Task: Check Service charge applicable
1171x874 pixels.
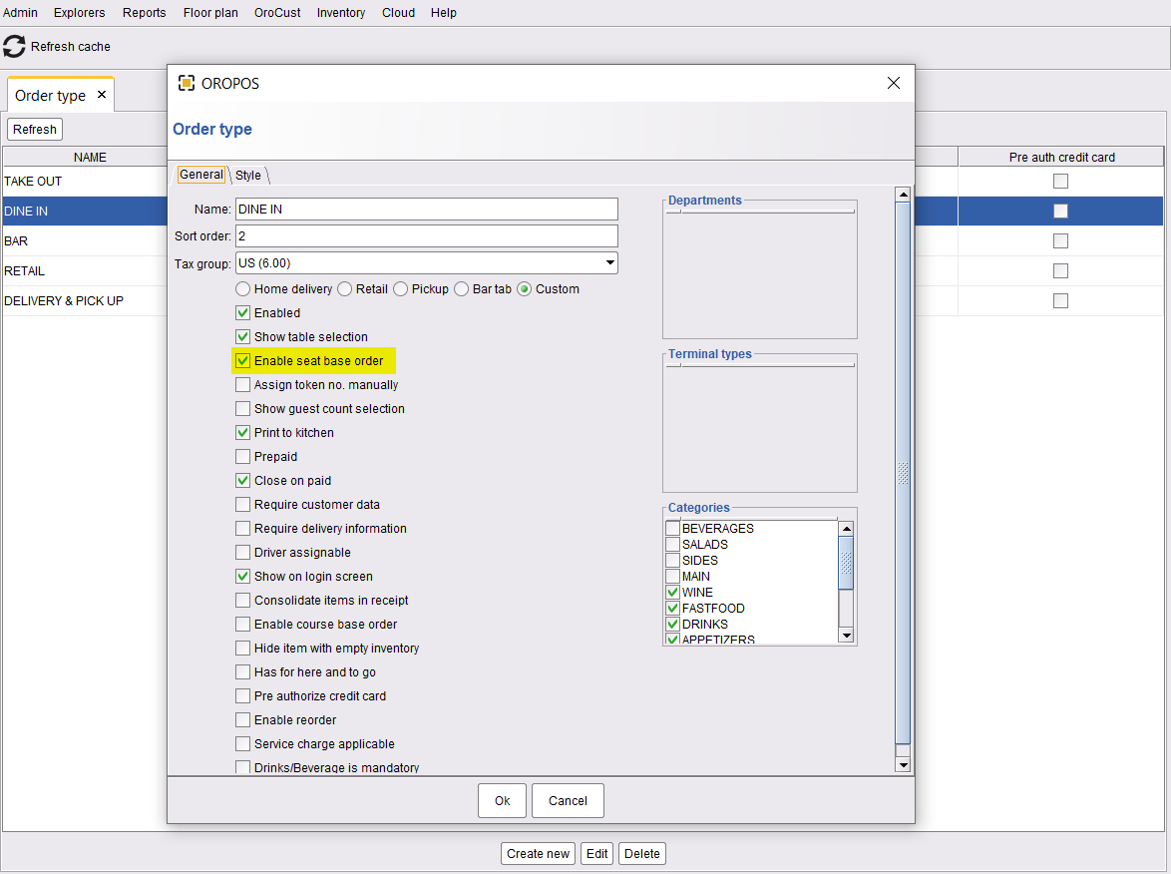Action: click(x=242, y=743)
